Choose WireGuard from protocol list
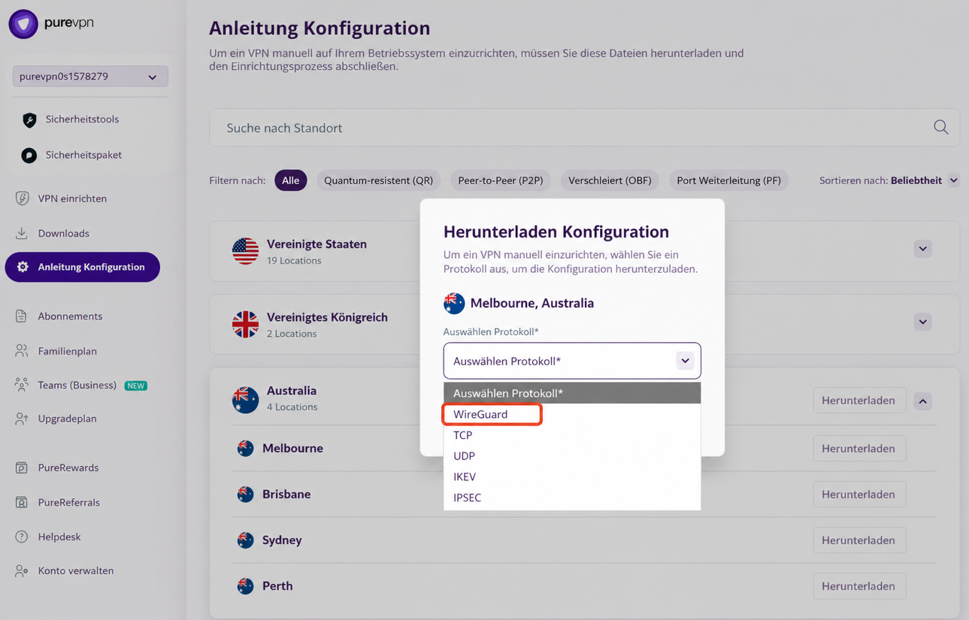 (x=572, y=414)
